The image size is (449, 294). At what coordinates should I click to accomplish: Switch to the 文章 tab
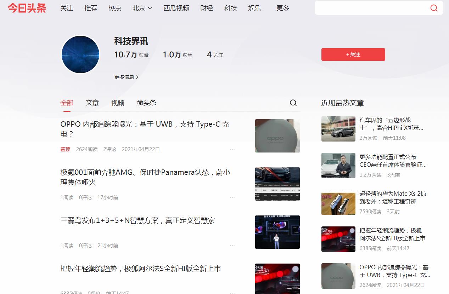pyautogui.click(x=92, y=103)
